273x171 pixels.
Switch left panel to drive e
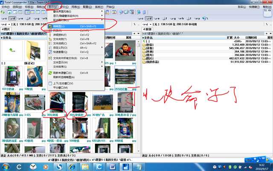(x=20, y=18)
